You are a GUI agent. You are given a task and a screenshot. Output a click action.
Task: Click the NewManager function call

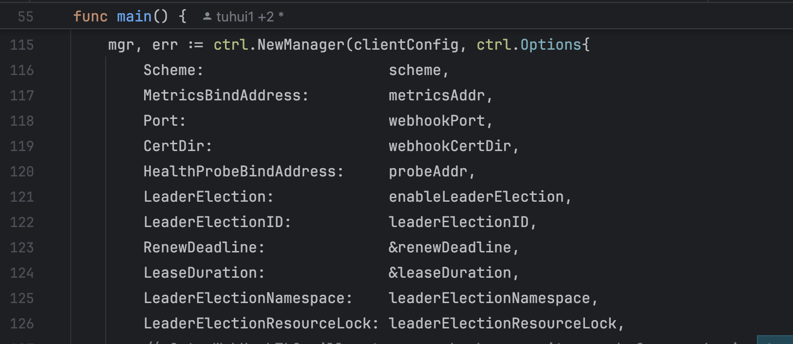[x=301, y=45]
